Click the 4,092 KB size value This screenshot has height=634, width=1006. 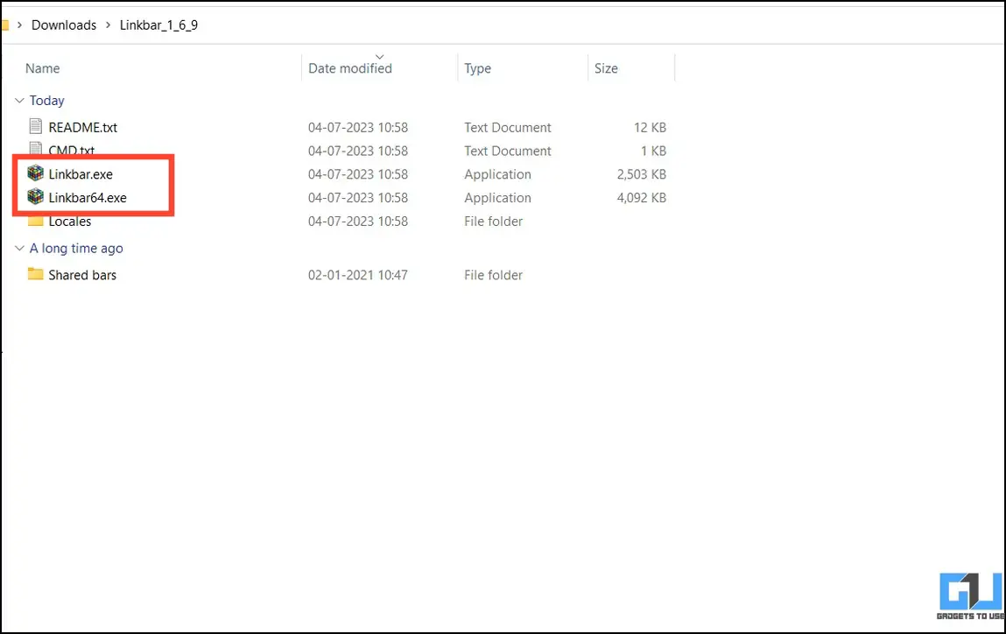[641, 198]
